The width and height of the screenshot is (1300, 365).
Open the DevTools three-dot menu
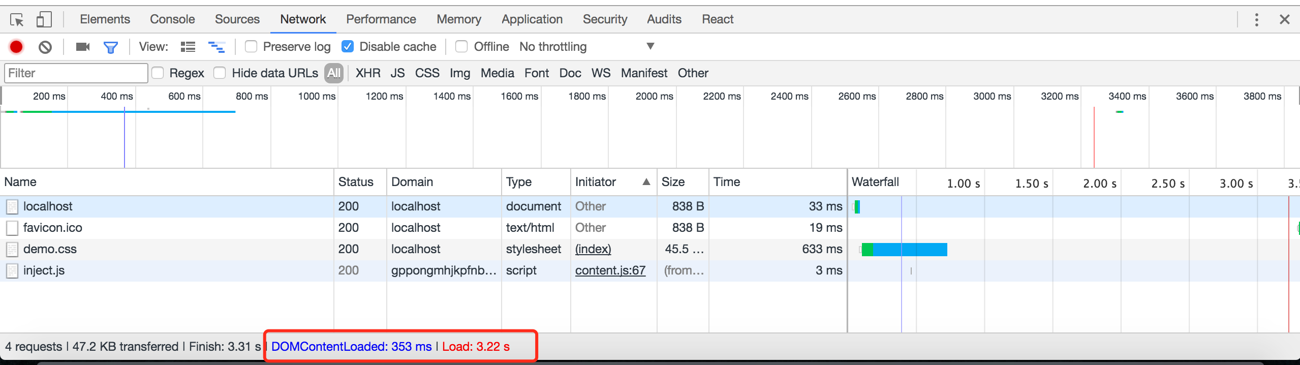pyautogui.click(x=1256, y=20)
